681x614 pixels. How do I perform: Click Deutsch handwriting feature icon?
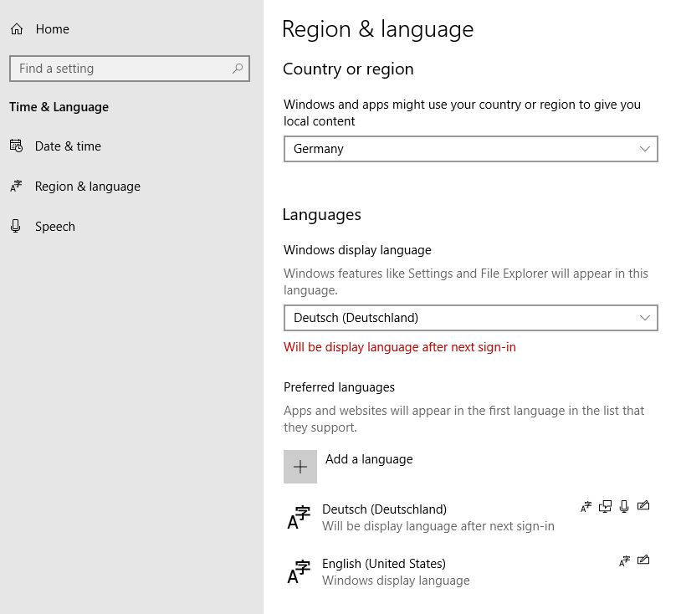tap(643, 505)
